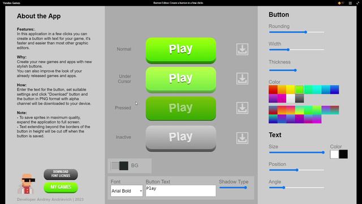Pick the white button color swatch
The image size is (362, 204).
coord(291,98)
